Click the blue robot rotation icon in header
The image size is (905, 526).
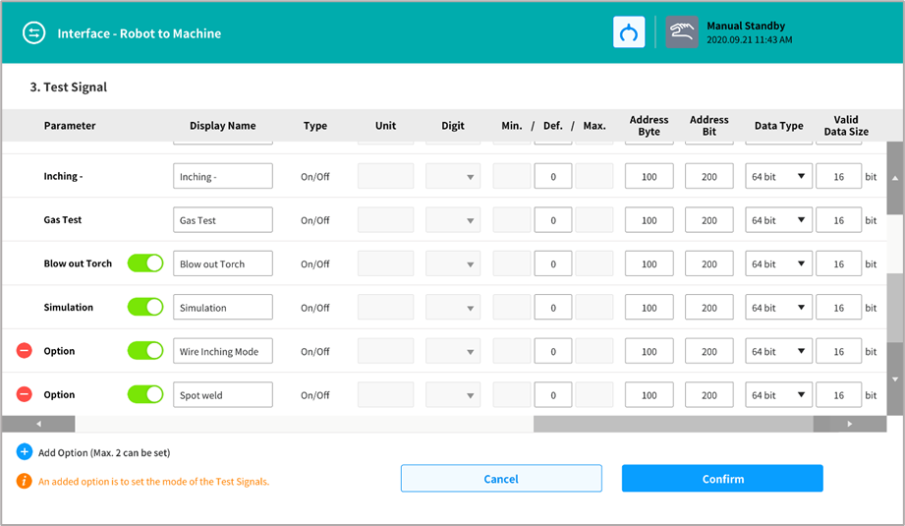(629, 32)
